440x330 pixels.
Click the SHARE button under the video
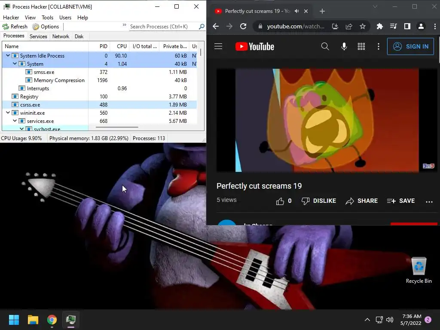pos(361,201)
